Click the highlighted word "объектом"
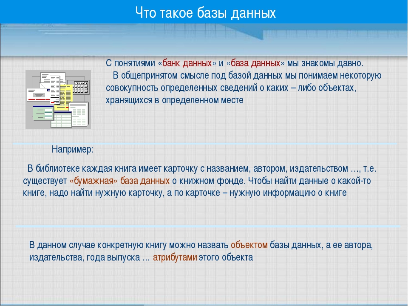 pyautogui.click(x=249, y=245)
